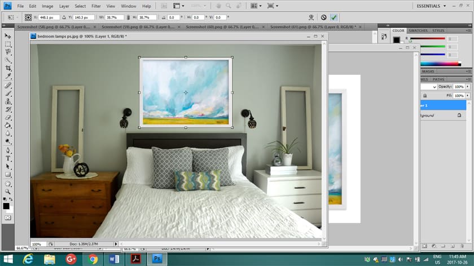Select Layer 1 in layers panel
Viewport: 474px width, 266px height.
[443, 105]
